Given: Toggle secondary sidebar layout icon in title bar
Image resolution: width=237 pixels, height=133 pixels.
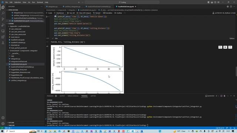Looking at the screenshot, I should [x=215, y=2].
